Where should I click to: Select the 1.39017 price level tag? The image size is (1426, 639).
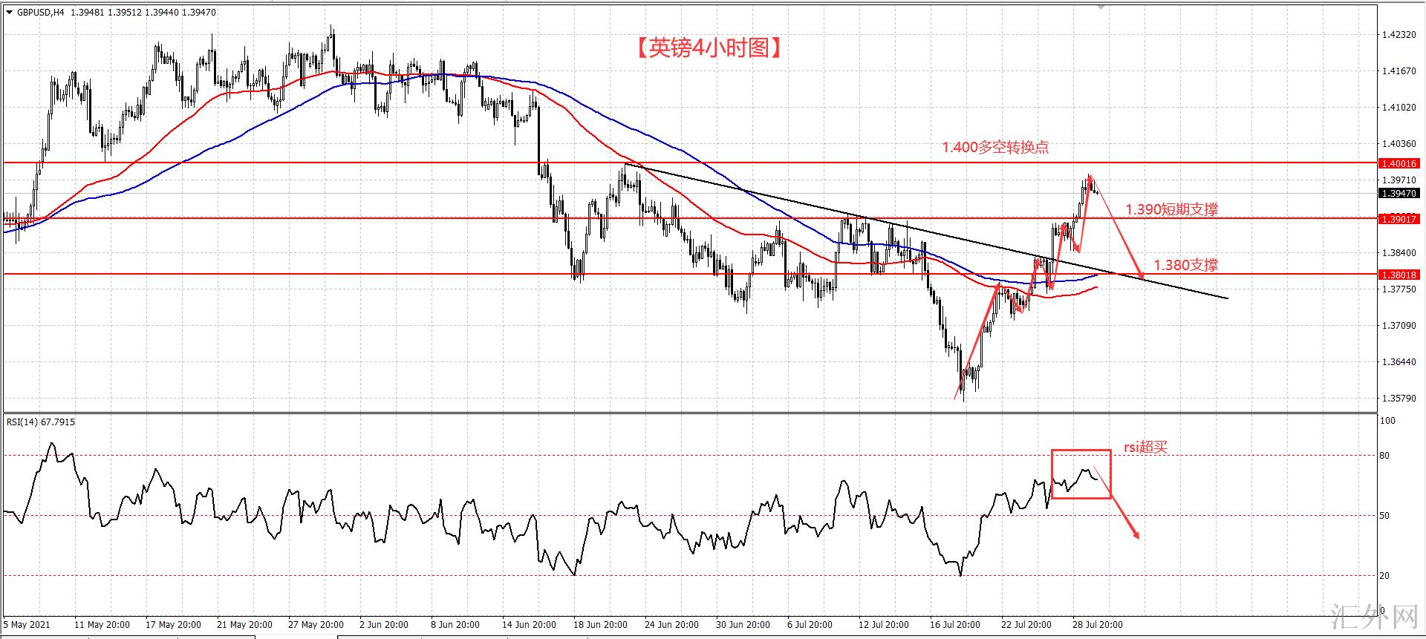pyautogui.click(x=1398, y=219)
